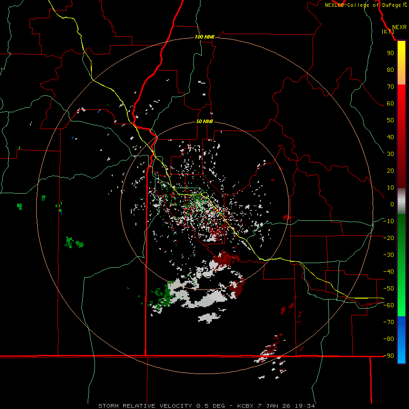Click the 30 value on velocity scale

click(x=390, y=154)
